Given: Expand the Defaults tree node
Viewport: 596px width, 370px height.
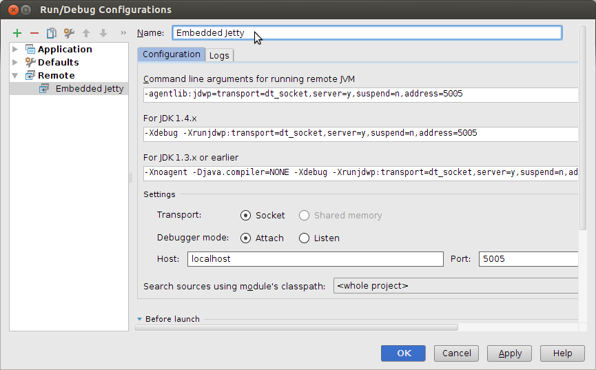Looking at the screenshot, I should click(15, 62).
